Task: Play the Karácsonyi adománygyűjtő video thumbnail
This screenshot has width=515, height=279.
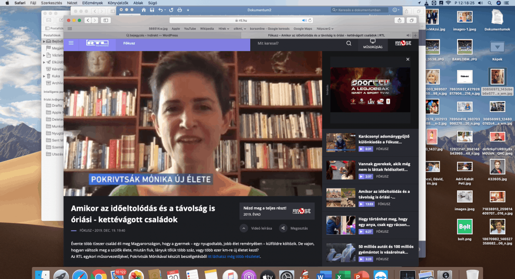Action: 340,142
